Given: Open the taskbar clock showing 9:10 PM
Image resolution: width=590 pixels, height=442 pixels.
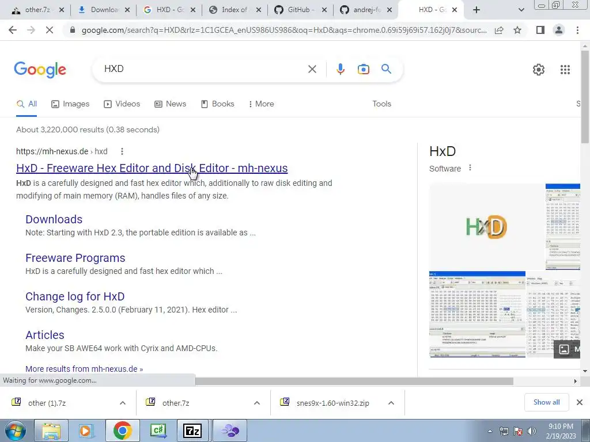Looking at the screenshot, I should pyautogui.click(x=561, y=431).
